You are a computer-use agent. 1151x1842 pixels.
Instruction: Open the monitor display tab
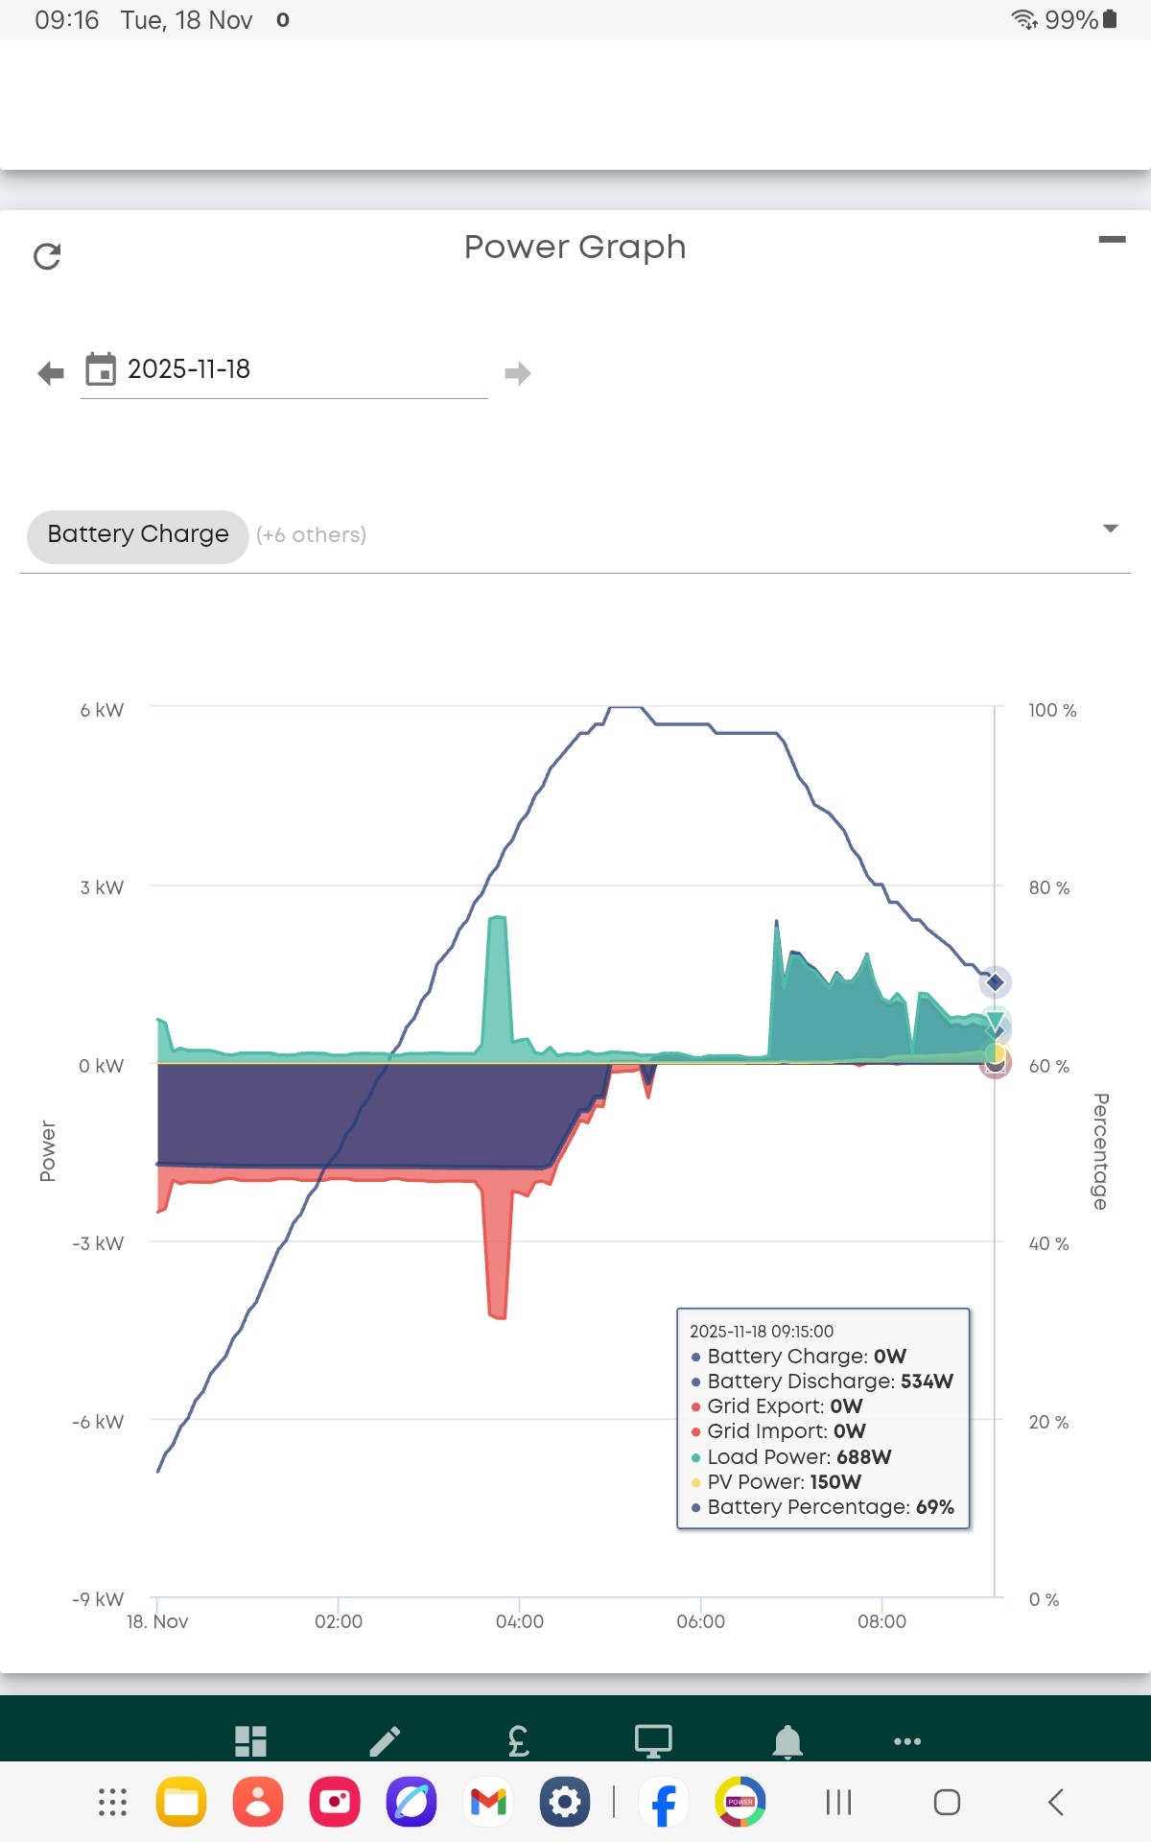click(653, 1741)
